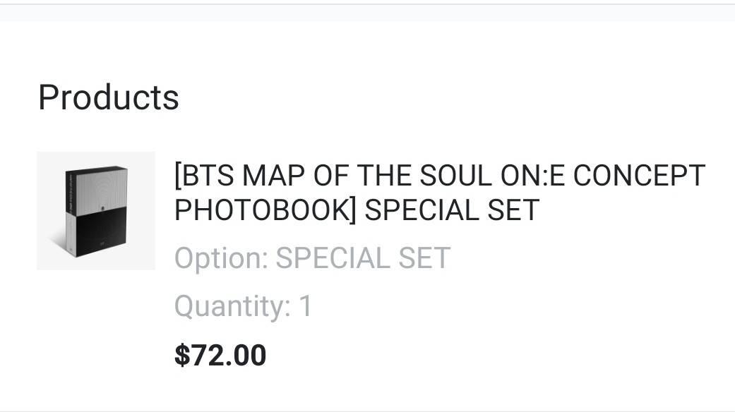Click the Option: label
The height and width of the screenshot is (412, 735).
[220, 258]
